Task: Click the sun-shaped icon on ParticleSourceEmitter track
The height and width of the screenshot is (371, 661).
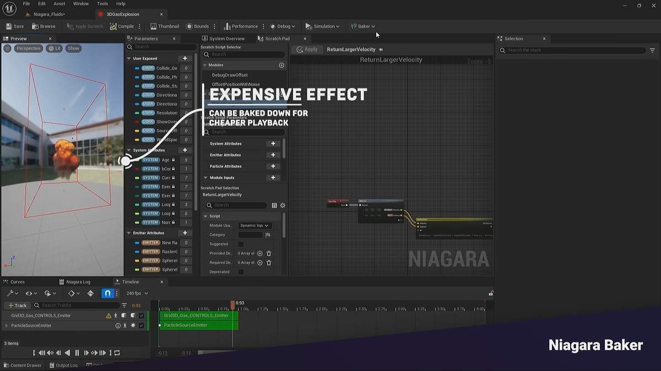Action: point(133,325)
